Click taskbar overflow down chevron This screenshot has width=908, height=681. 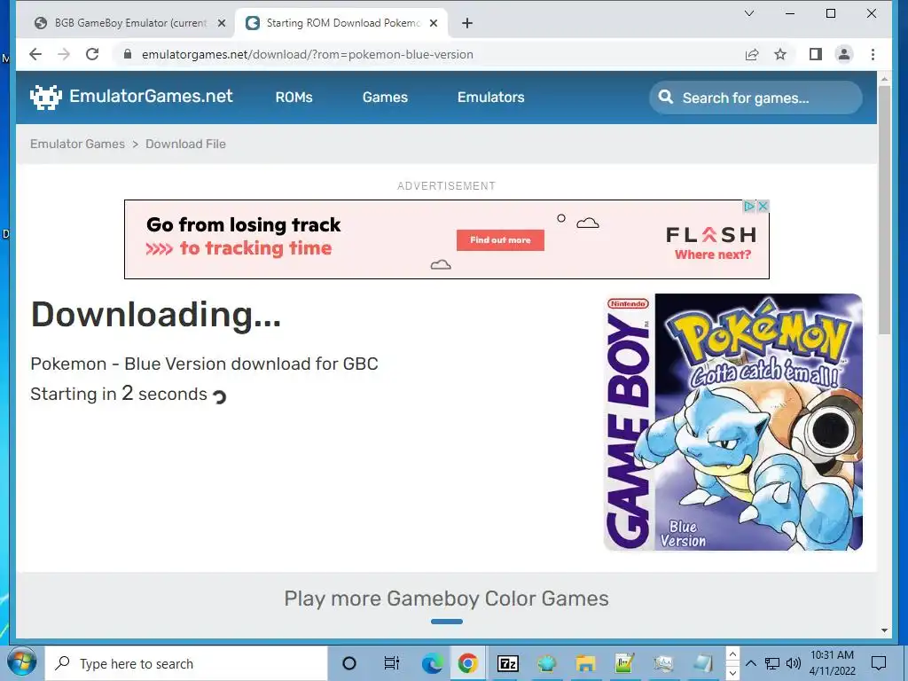point(732,672)
